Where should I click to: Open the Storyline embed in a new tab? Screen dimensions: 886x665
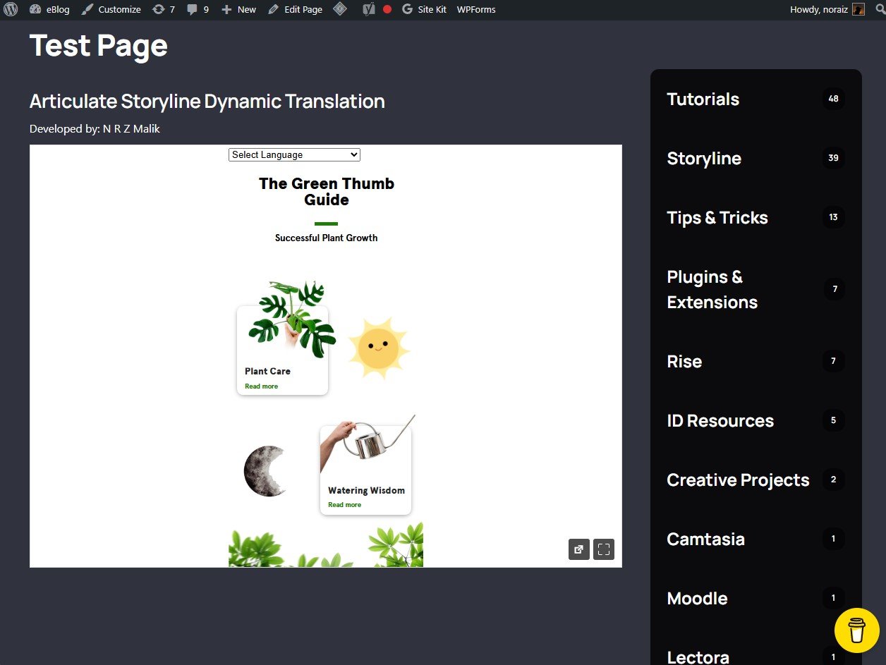pyautogui.click(x=578, y=549)
